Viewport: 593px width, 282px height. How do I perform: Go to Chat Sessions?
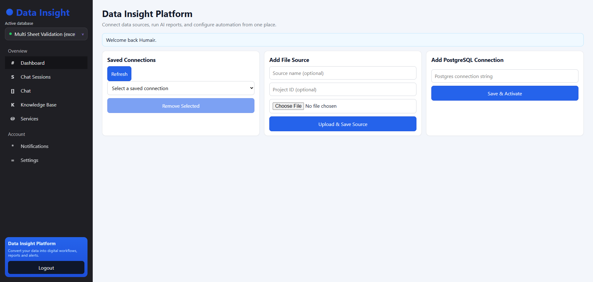(x=46, y=77)
